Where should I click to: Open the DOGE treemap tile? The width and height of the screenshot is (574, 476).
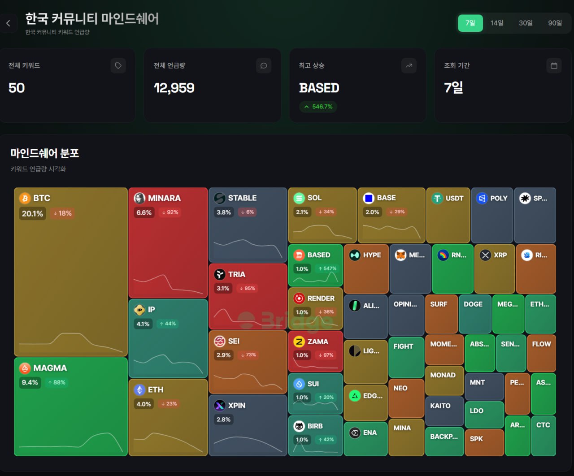coord(475,314)
